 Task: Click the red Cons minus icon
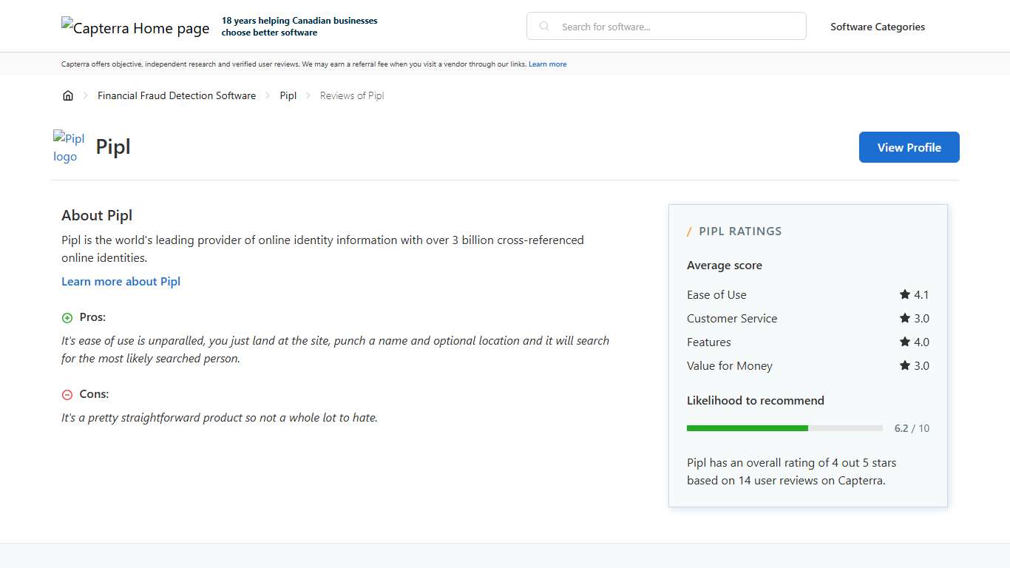tap(67, 394)
